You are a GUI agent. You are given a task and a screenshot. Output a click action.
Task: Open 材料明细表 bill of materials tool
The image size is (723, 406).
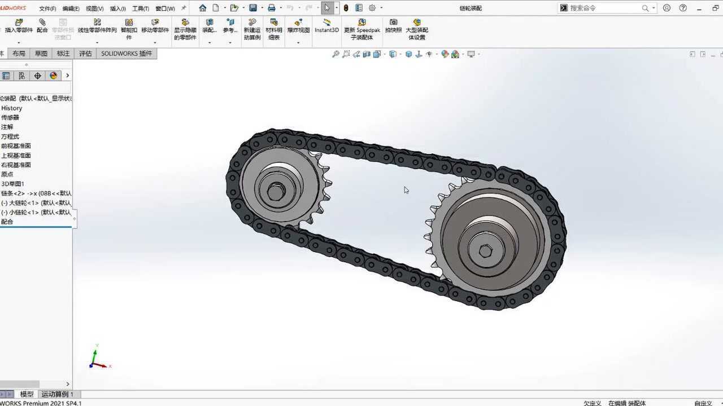pos(273,23)
